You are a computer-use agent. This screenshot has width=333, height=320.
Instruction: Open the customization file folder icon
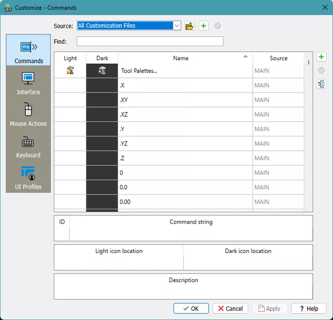click(190, 26)
